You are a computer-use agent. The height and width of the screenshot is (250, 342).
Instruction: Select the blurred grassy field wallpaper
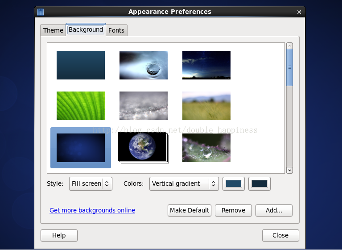tap(206, 106)
